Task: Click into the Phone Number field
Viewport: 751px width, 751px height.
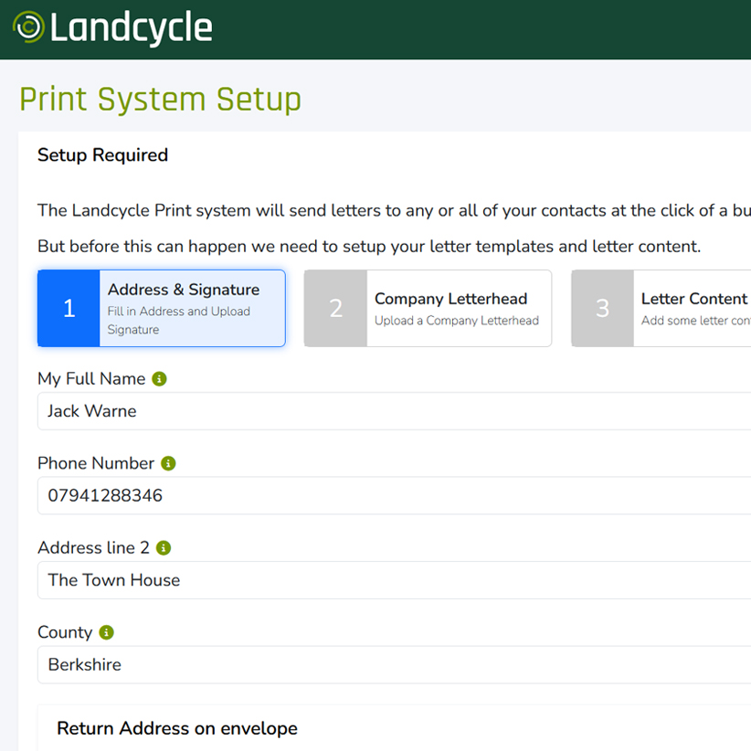Action: point(394,496)
